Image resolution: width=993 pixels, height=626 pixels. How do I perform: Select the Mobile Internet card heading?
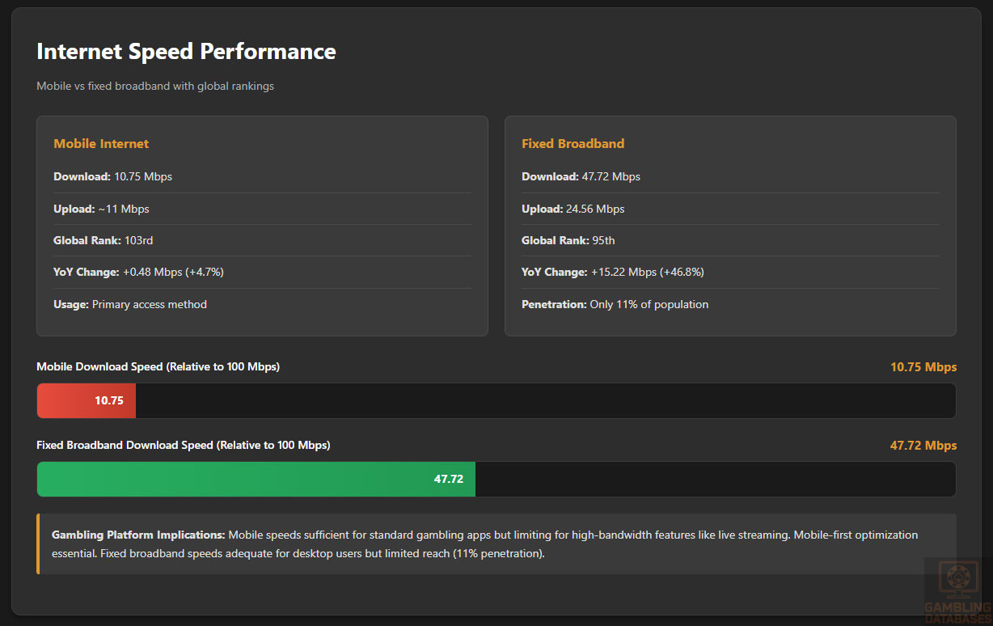click(x=101, y=144)
